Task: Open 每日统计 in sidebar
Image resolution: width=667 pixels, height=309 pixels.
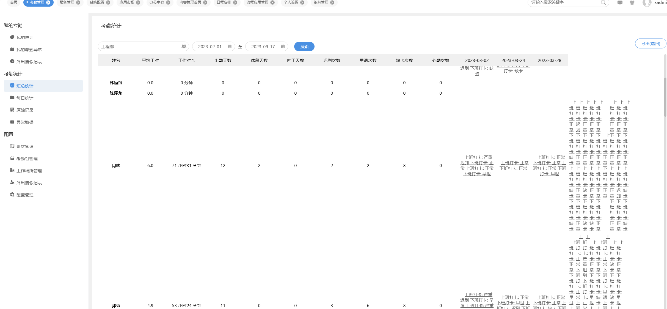Action: click(x=25, y=98)
